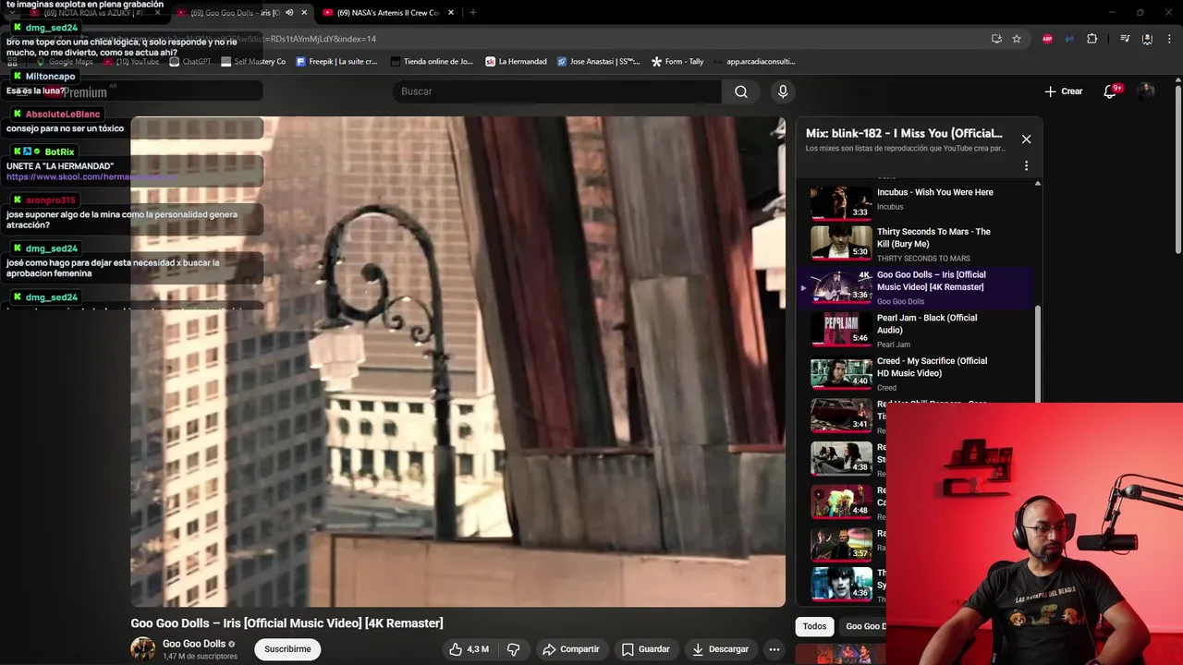Click the YouTube search magnifier button

[x=740, y=91]
